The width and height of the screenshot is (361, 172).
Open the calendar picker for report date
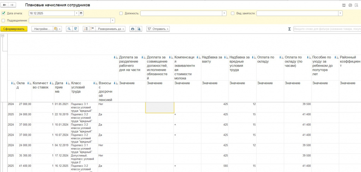tap(81, 13)
